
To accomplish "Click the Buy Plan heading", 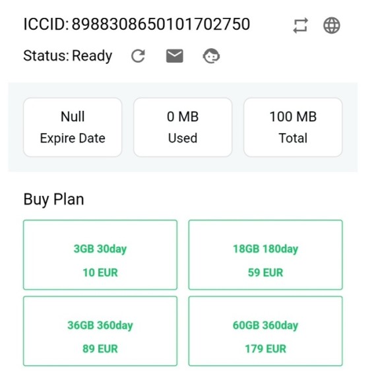I will tap(53, 199).
